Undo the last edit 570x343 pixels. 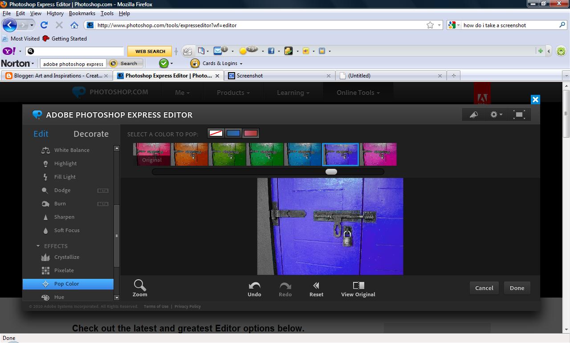[254, 289]
